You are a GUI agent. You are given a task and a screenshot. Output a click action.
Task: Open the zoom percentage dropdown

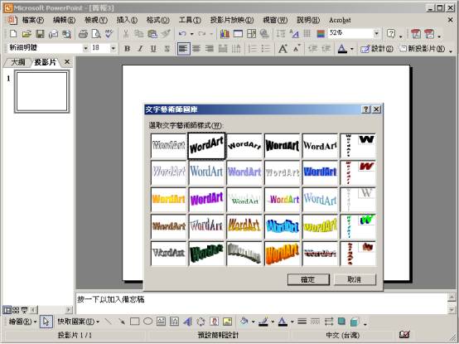coord(377,33)
